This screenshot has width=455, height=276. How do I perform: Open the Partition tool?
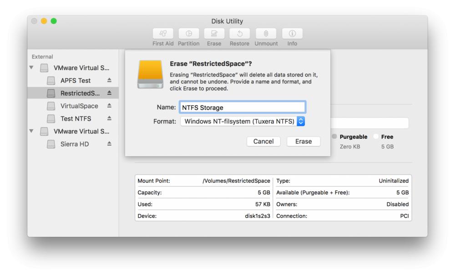pyautogui.click(x=189, y=36)
